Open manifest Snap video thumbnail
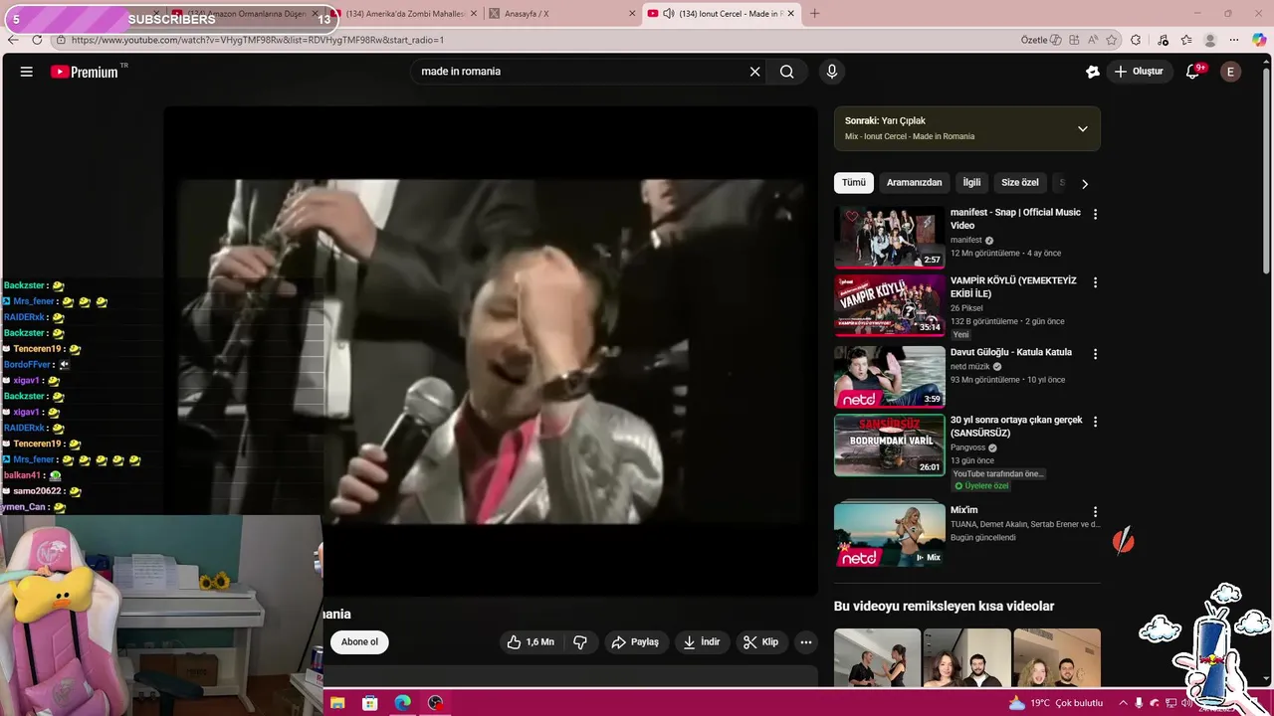The image size is (1274, 716). [890, 238]
